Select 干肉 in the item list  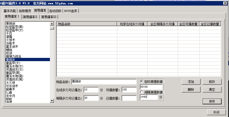tap(28, 33)
